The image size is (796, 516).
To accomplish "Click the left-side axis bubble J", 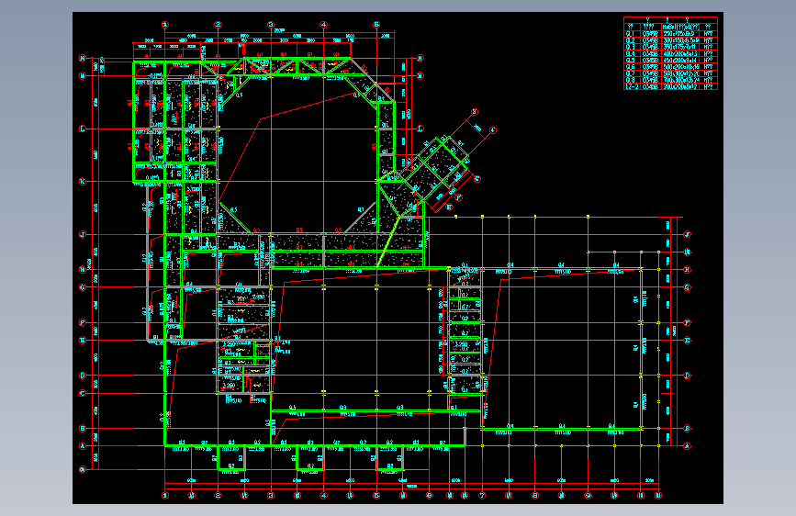I will click(83, 234).
